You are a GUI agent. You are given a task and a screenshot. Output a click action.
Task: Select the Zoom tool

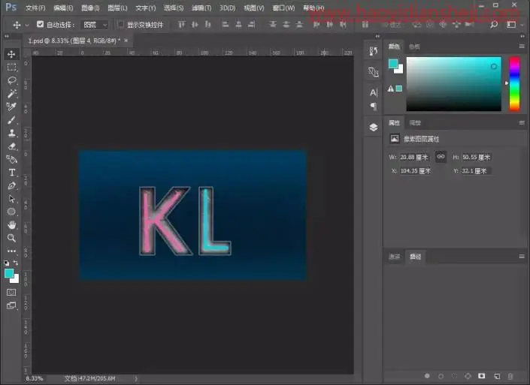point(11,238)
